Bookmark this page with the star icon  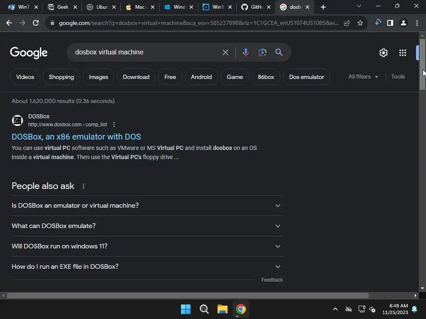pyautogui.click(x=360, y=23)
